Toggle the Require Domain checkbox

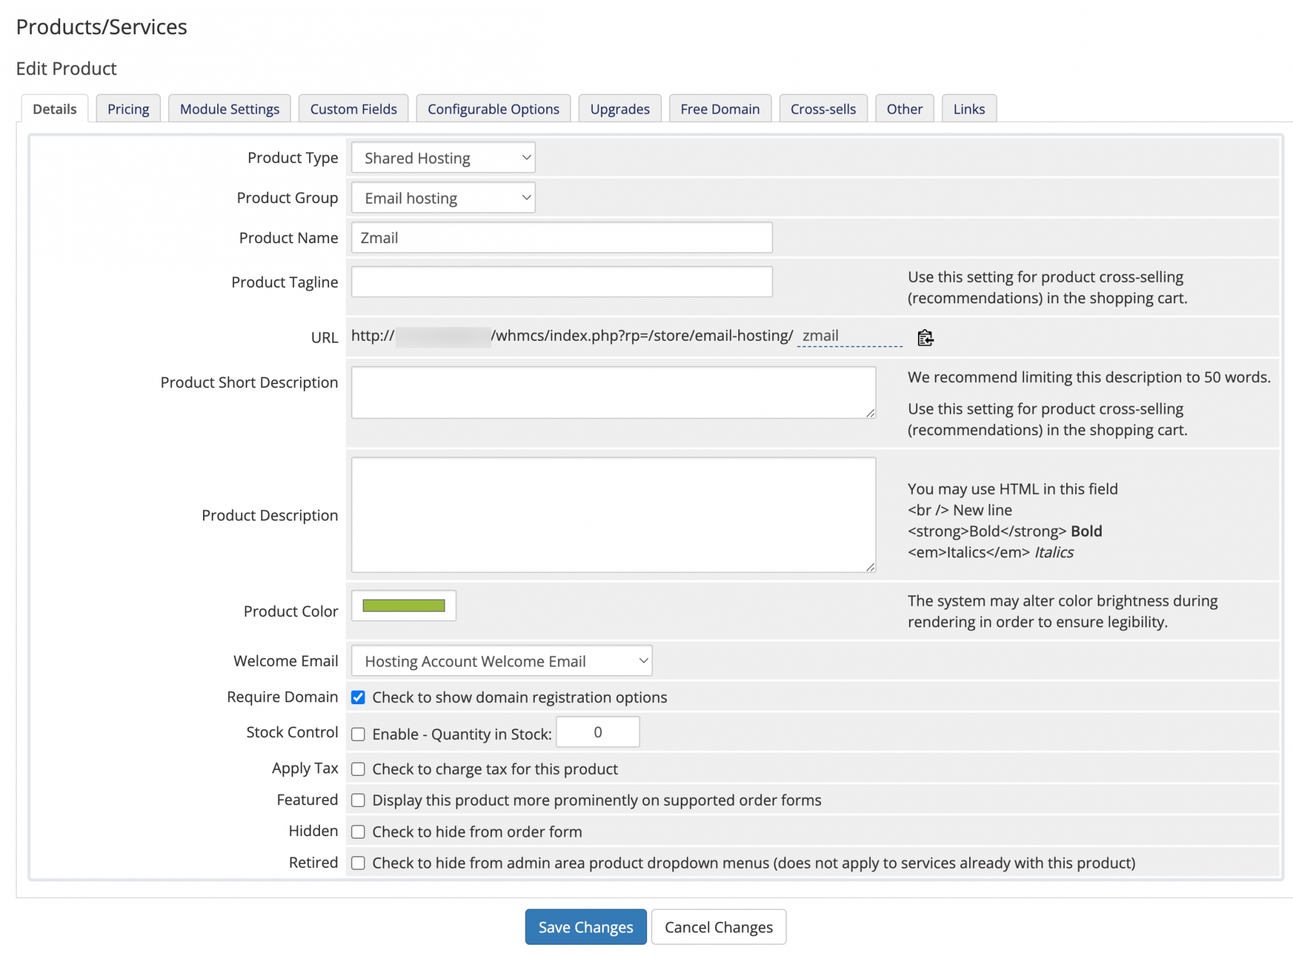(x=359, y=697)
